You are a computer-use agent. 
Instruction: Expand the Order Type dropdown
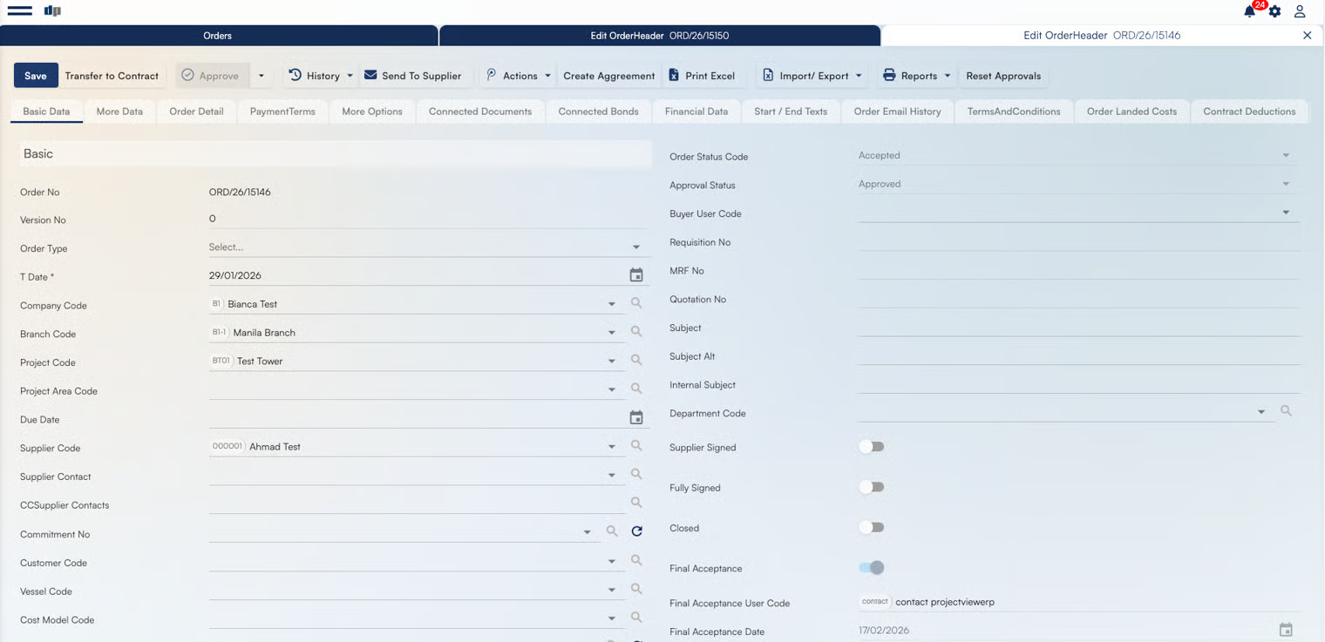click(636, 247)
